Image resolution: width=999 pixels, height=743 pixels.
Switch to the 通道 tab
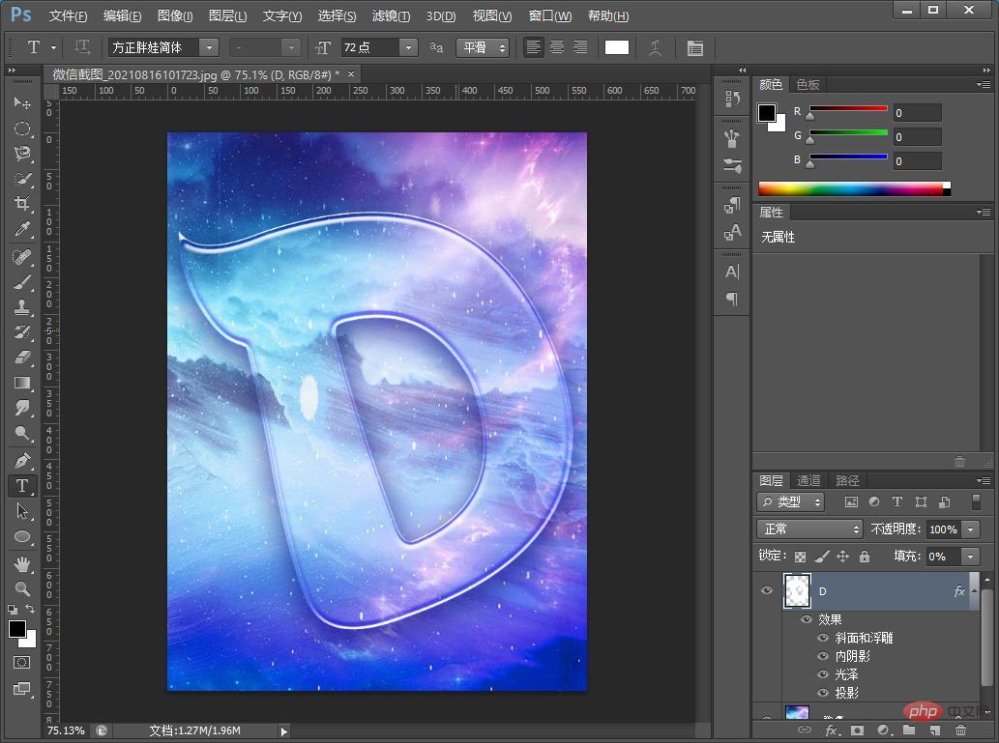pos(808,481)
